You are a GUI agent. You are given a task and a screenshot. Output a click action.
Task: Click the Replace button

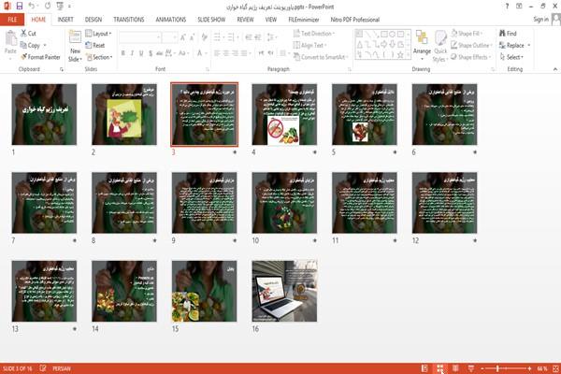coord(512,45)
